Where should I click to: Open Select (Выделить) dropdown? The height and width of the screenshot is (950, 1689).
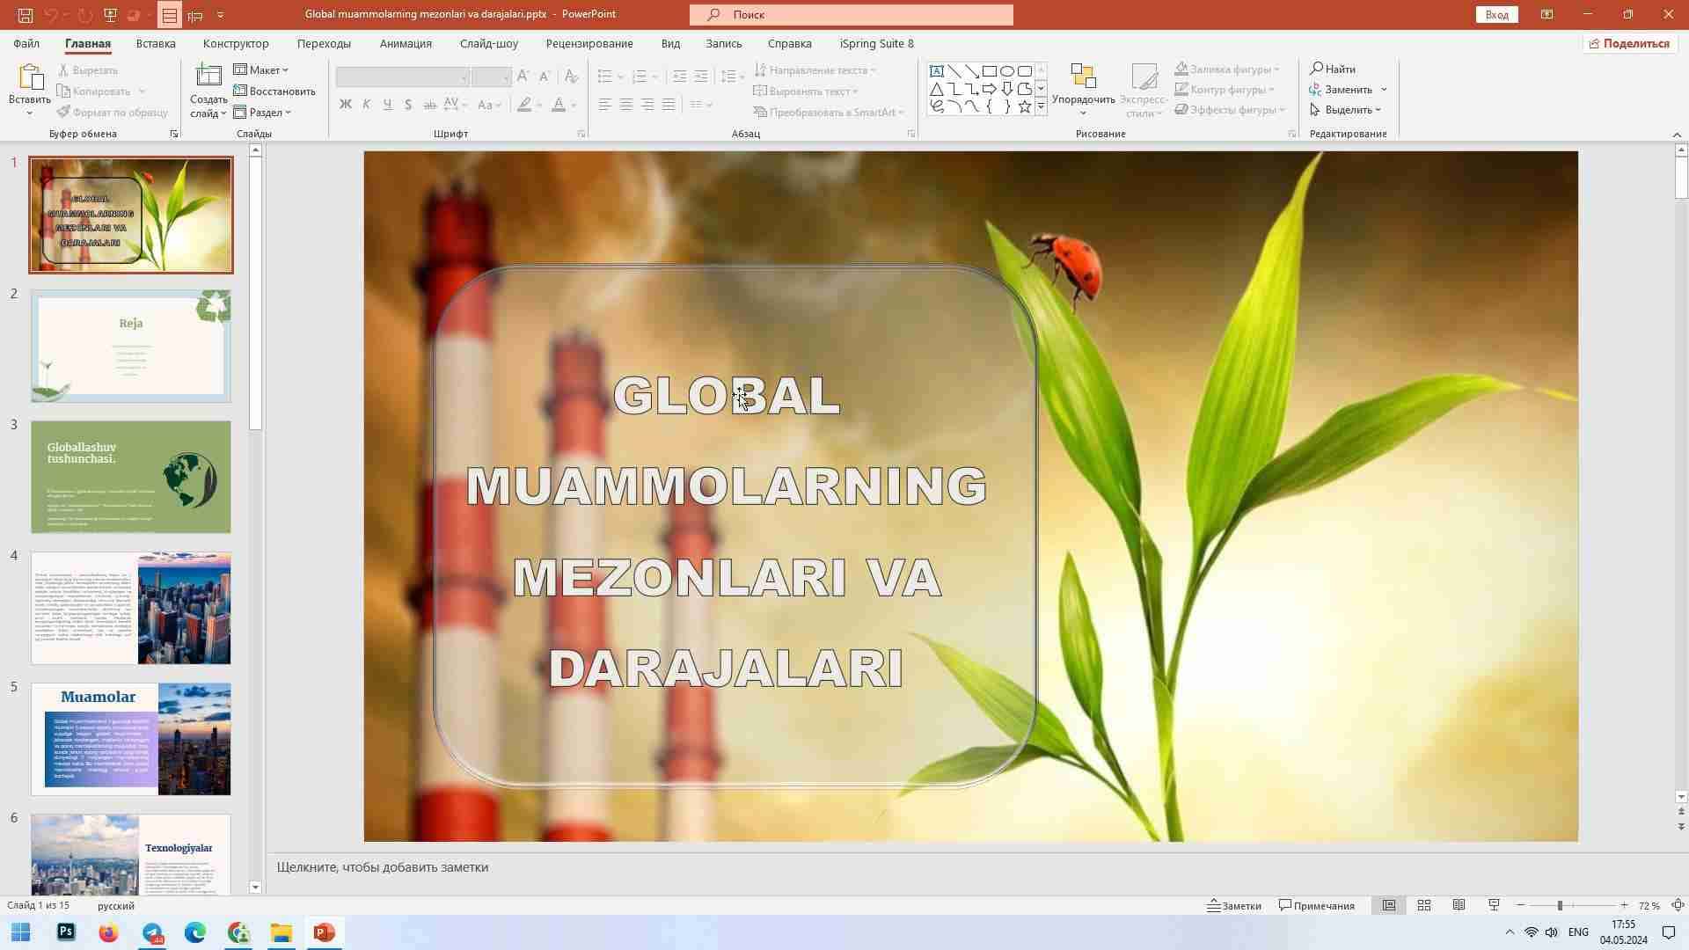(1346, 110)
